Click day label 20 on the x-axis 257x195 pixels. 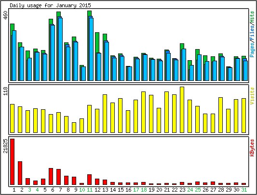(x=159, y=190)
